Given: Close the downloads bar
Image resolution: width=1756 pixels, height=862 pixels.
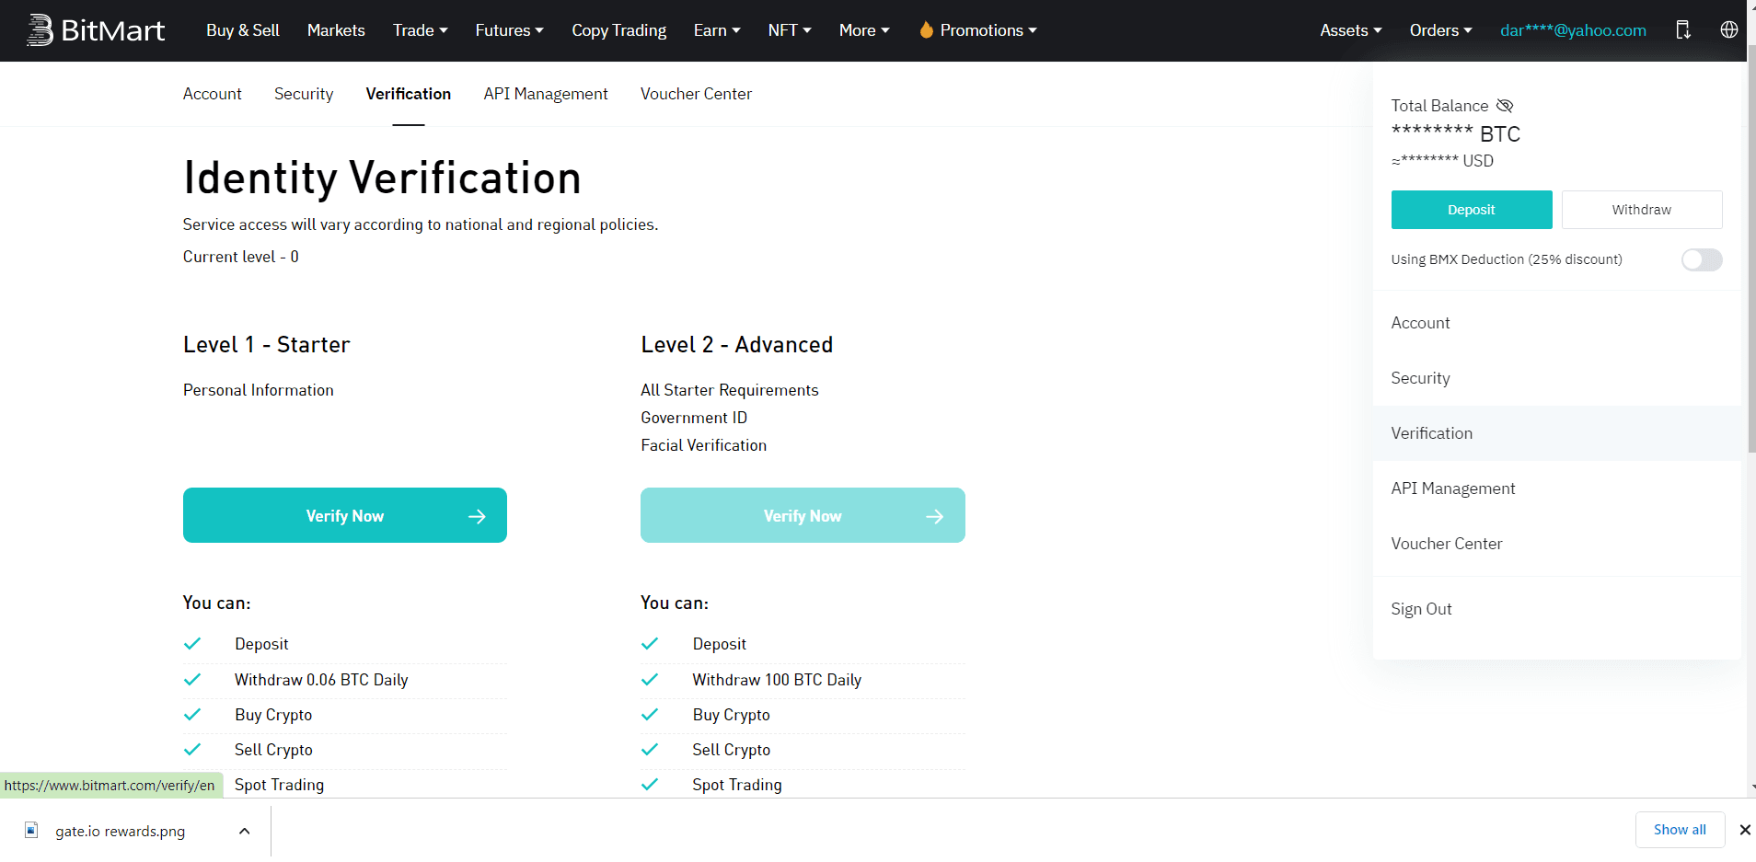Looking at the screenshot, I should click(1744, 830).
